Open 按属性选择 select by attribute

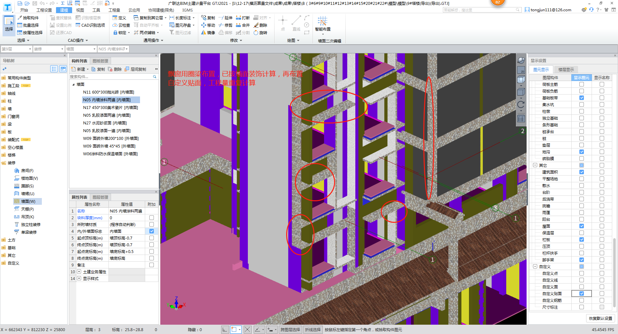(x=30, y=32)
